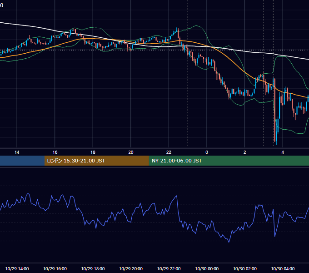Click the 10/29 22:00 time label
Viewport: 309px width, 273px height.
tap(169, 268)
